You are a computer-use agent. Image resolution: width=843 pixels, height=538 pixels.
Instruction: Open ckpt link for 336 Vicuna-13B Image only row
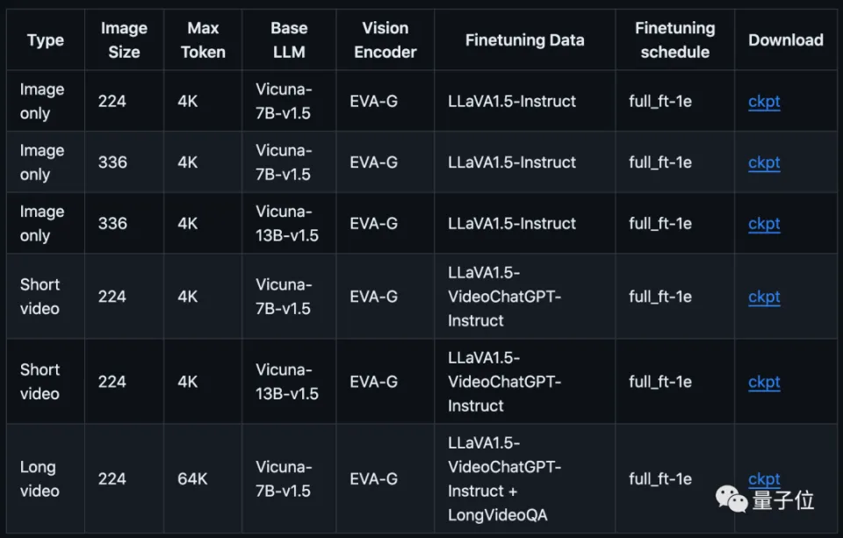coord(764,224)
